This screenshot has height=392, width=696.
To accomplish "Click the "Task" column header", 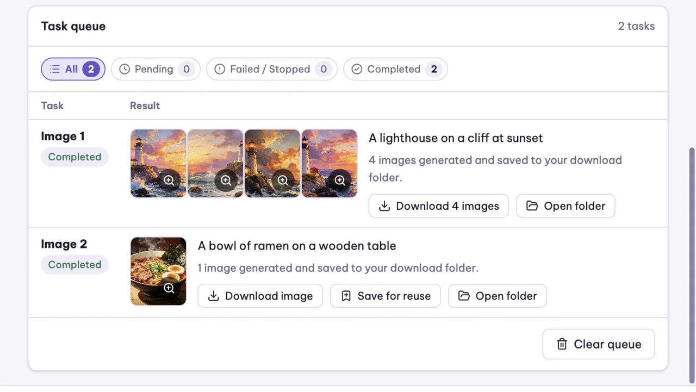I will click(x=52, y=105).
